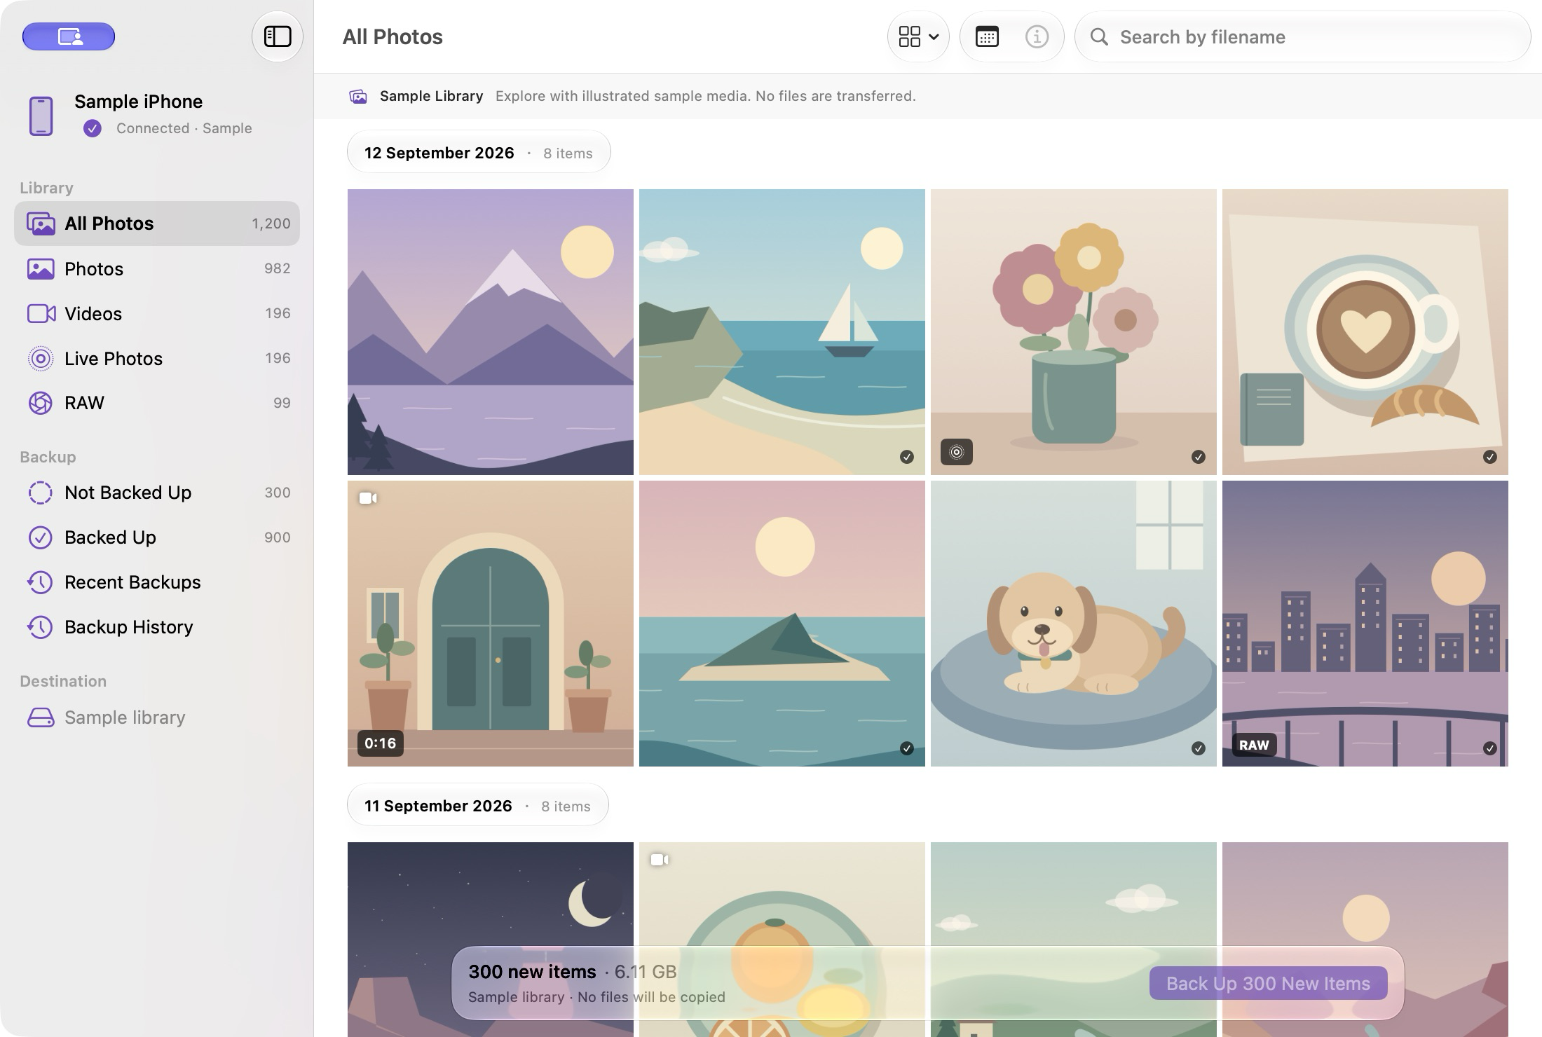The height and width of the screenshot is (1037, 1542).
Task: Click the purple device source button
Action: tap(69, 36)
